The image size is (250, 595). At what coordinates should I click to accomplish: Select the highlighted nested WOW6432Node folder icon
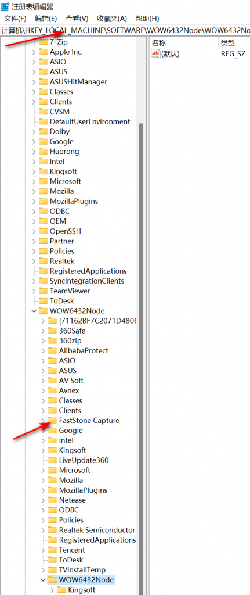[x=52, y=580]
